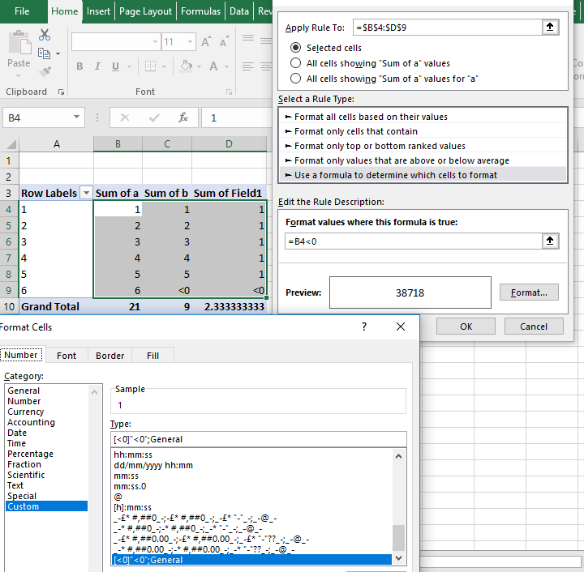Open the Fill tab in Format Cells
Screen dimensions: 584x572
(152, 356)
